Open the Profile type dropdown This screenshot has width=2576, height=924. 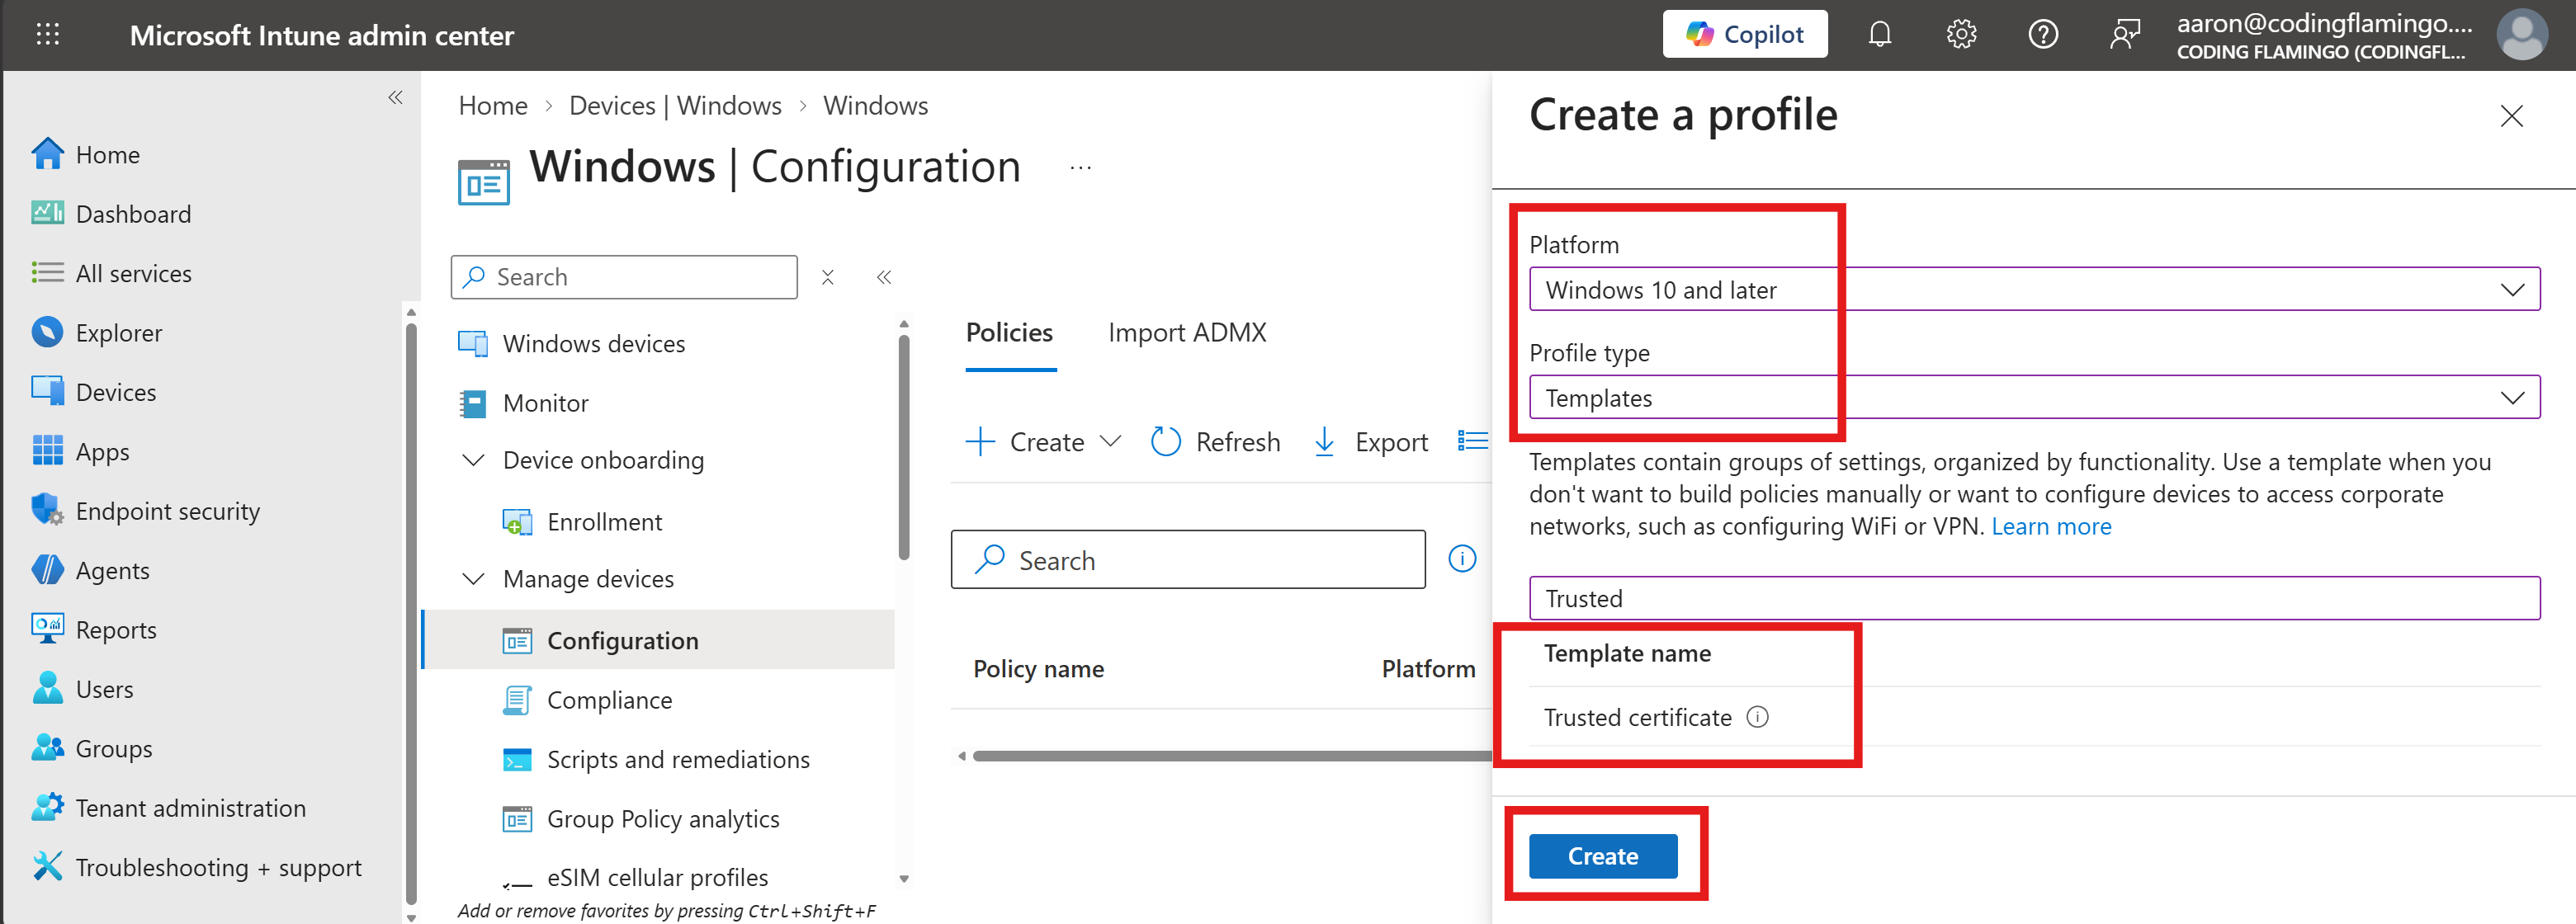click(x=2034, y=397)
